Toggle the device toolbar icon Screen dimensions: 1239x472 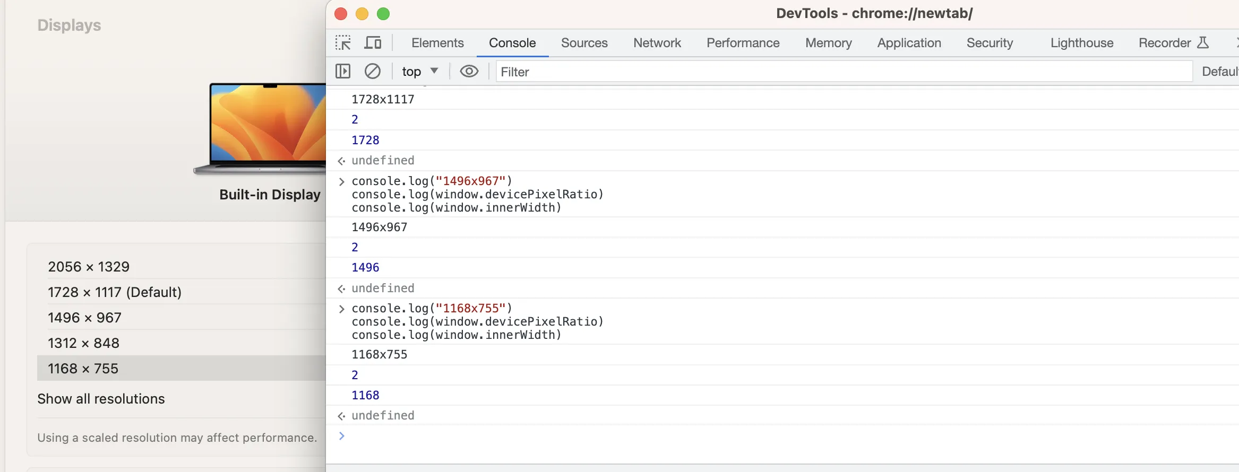[373, 43]
